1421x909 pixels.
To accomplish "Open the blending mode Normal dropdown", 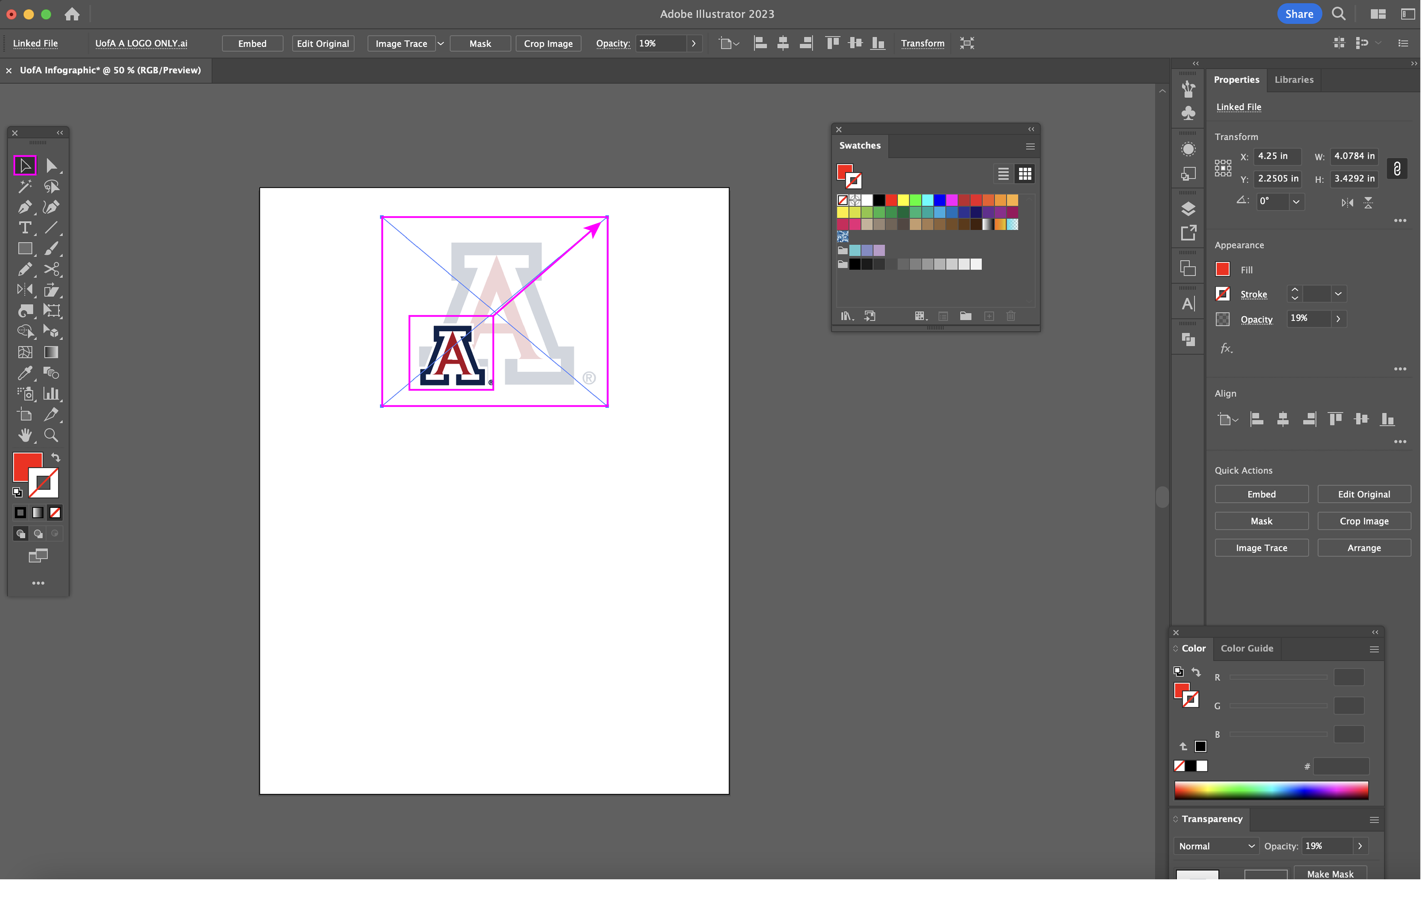I will 1215,846.
